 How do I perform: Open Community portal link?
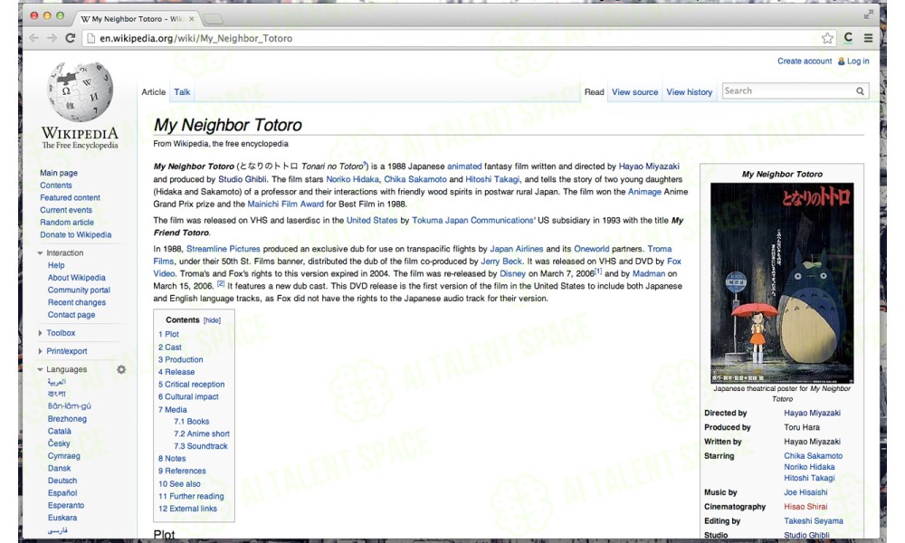pyautogui.click(x=79, y=291)
